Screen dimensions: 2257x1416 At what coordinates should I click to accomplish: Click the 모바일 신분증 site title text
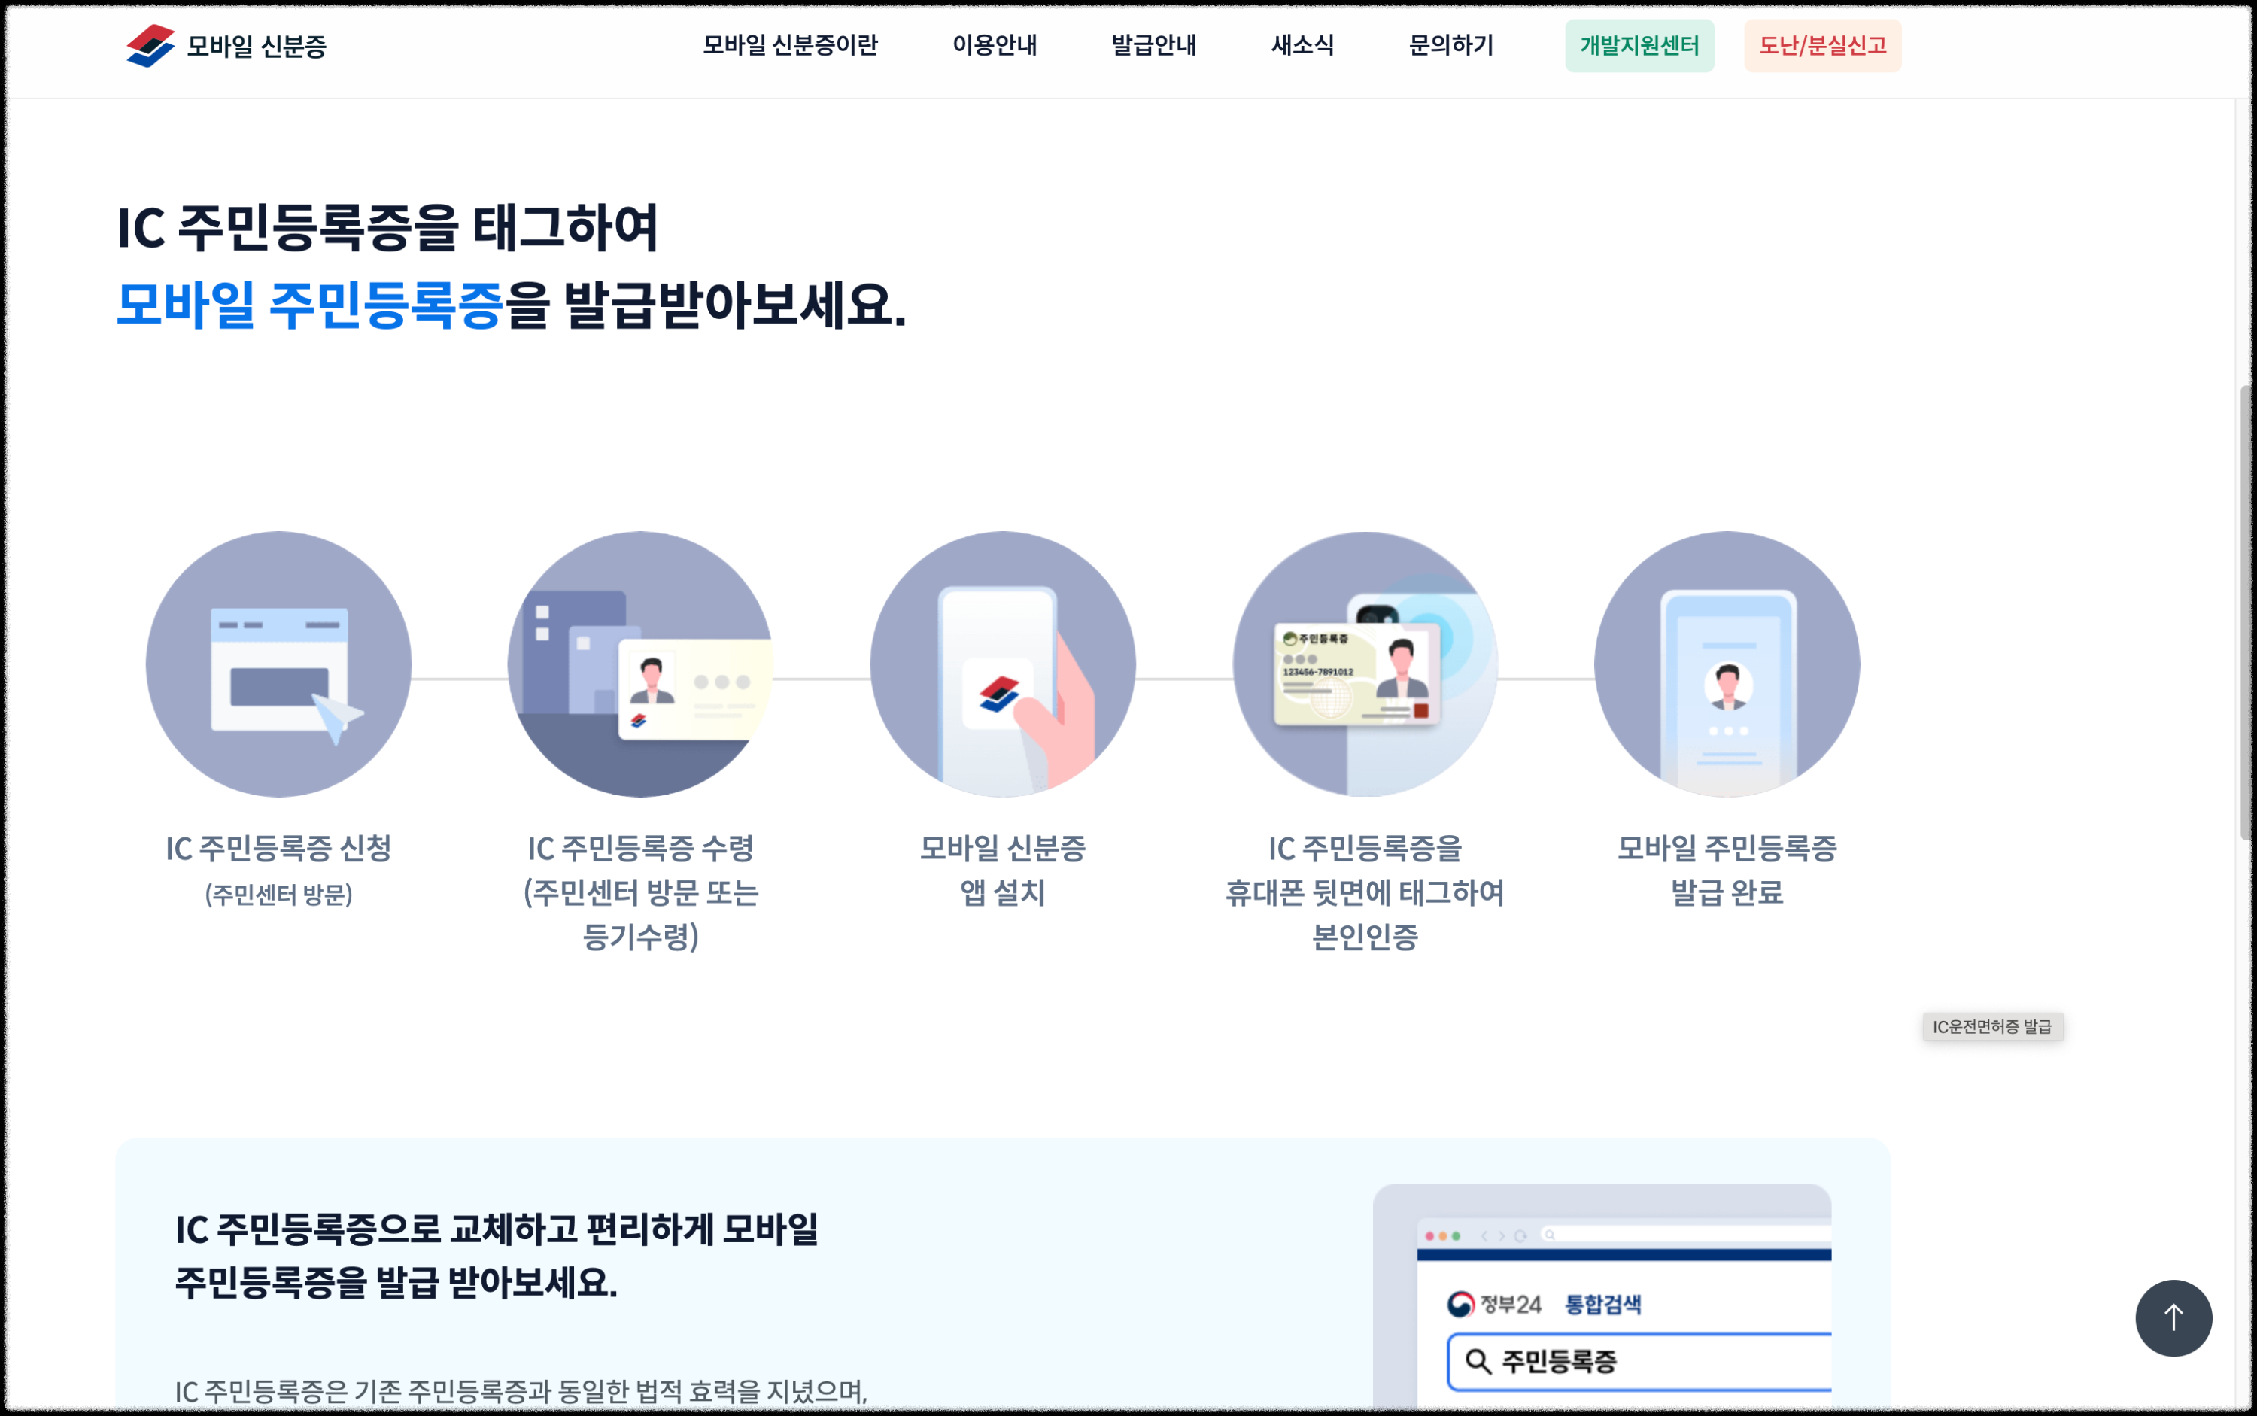pyautogui.click(x=257, y=46)
